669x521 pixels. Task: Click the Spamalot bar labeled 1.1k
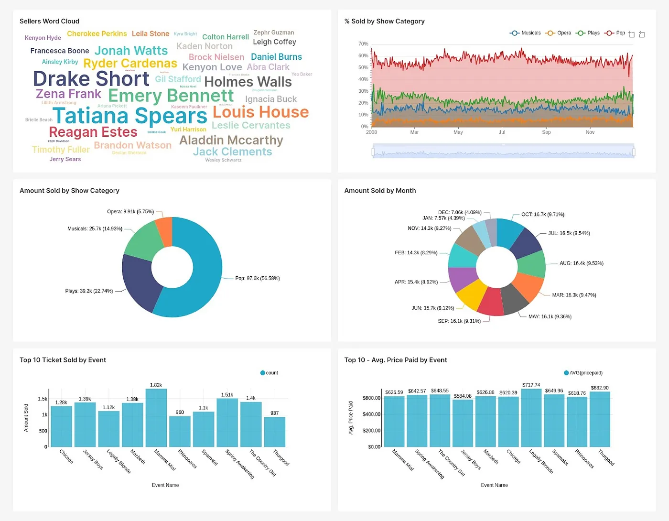tap(204, 430)
